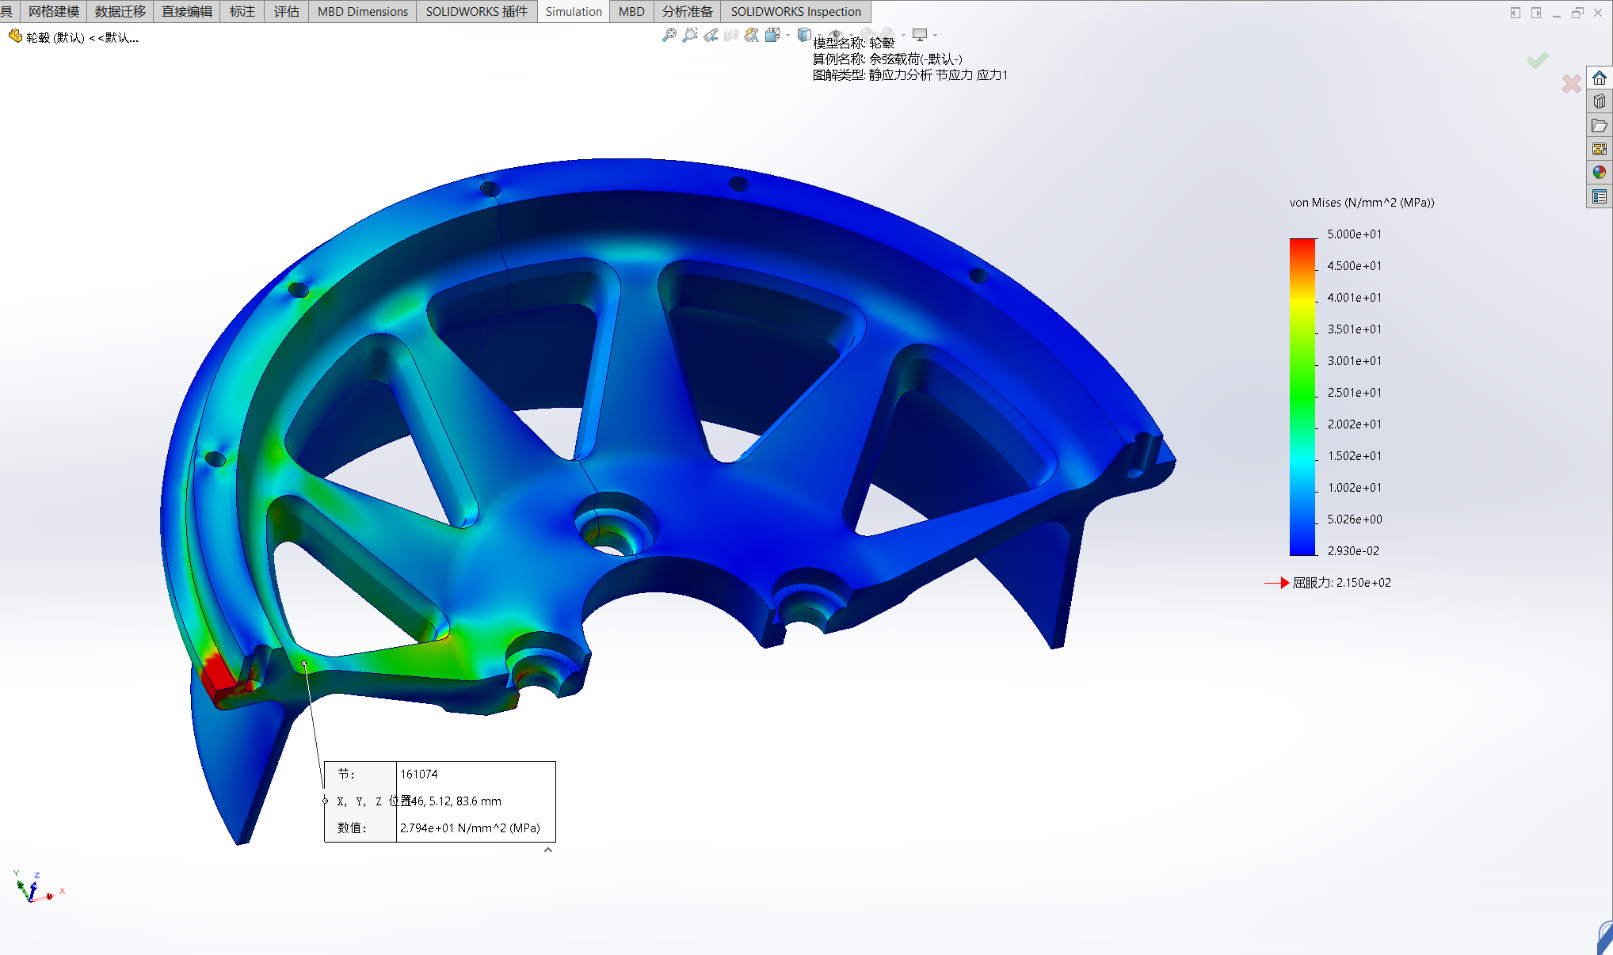The height and width of the screenshot is (955, 1613).
Task: Open the View Palette pane
Action: (1600, 149)
